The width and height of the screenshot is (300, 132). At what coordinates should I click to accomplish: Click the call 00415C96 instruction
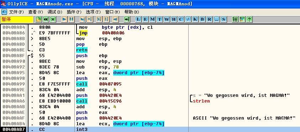point(99,101)
